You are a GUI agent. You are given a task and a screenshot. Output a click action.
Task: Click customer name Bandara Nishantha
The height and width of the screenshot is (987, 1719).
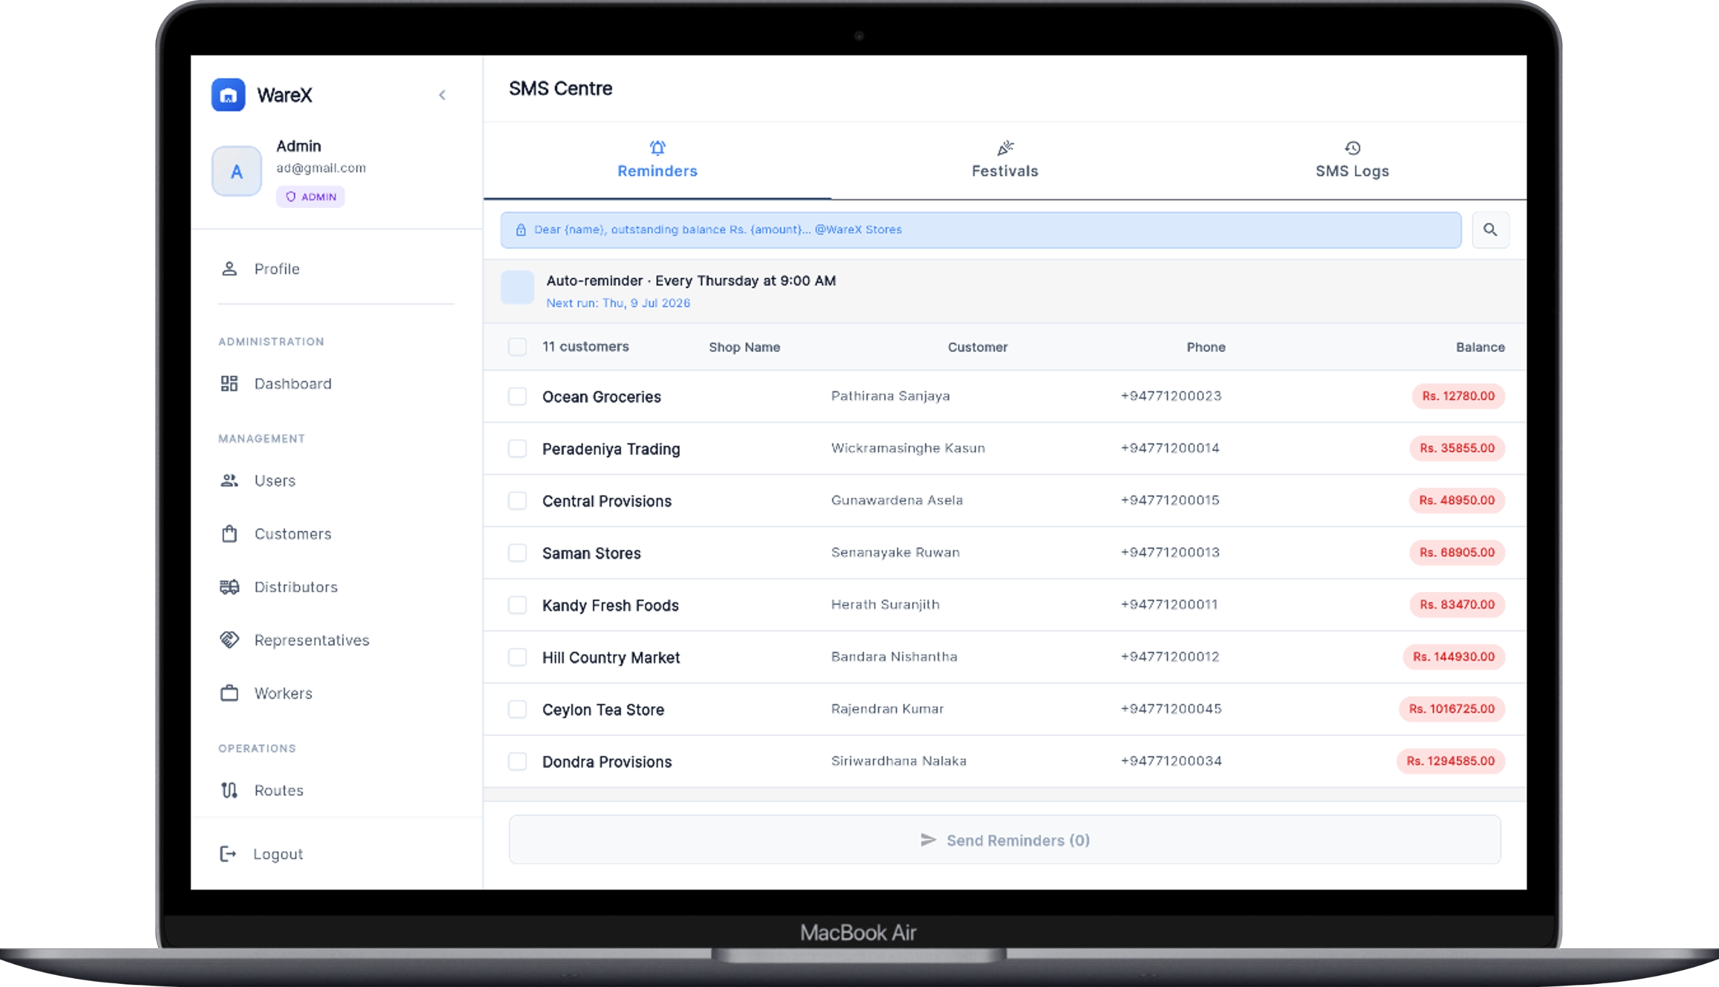click(x=894, y=657)
